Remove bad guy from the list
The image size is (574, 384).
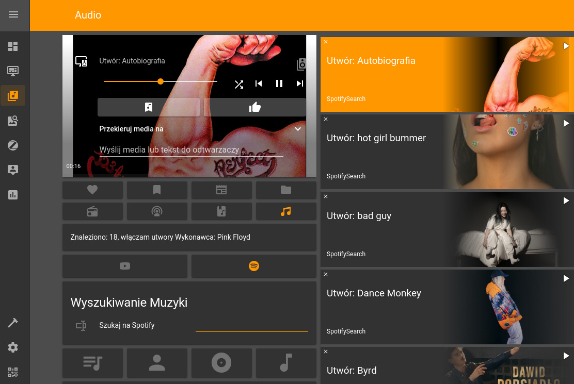click(326, 196)
